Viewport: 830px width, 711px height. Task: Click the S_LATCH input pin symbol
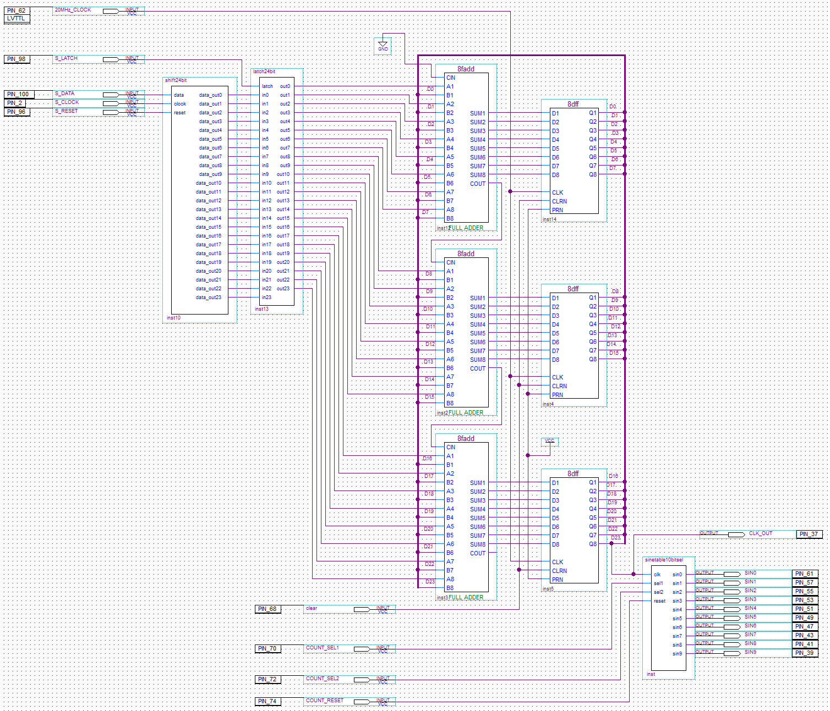click(x=111, y=59)
